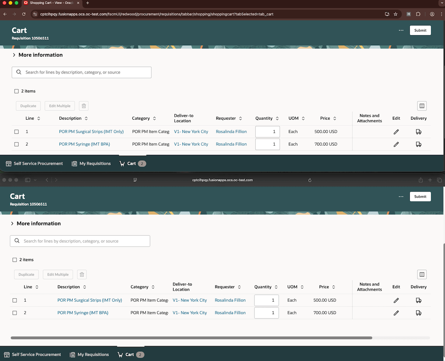Check line 1 checkbox in Safari cart

click(x=15, y=300)
